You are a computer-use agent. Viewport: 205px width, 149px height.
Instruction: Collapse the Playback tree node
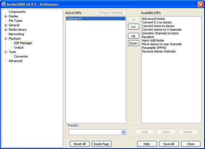6,39
